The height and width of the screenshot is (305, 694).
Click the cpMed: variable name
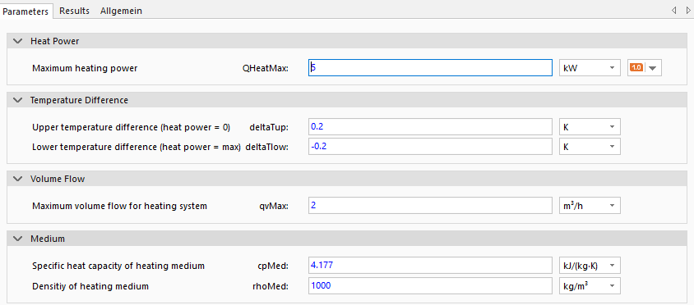tap(274, 266)
